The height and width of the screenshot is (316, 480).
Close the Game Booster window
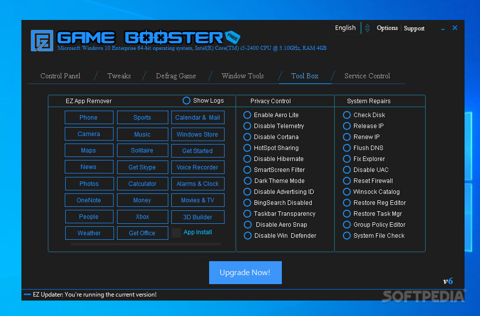click(x=455, y=28)
